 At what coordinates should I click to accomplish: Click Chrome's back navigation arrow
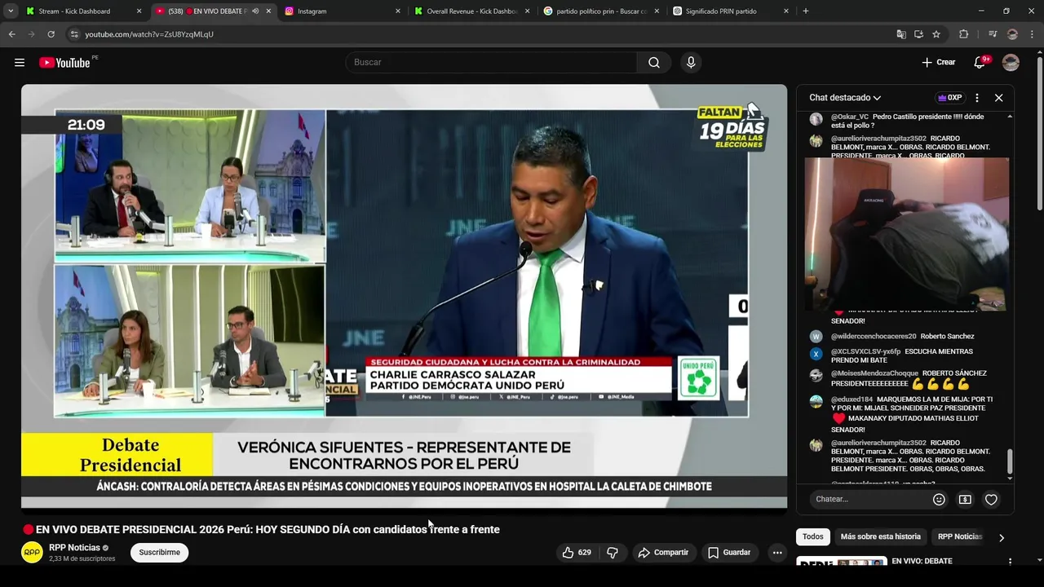click(x=12, y=34)
